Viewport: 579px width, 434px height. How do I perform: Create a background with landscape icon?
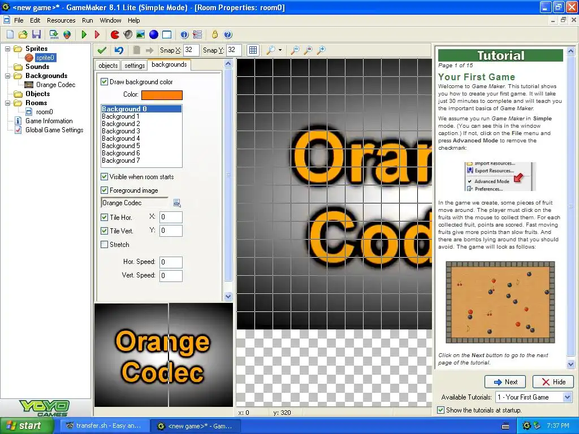[141, 34]
